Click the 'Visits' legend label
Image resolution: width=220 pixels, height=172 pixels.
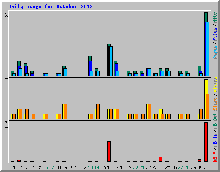coord(215,85)
